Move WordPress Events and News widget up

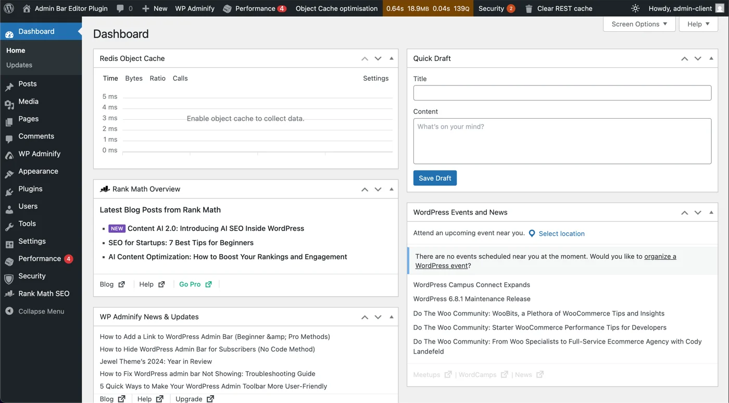[x=684, y=212]
